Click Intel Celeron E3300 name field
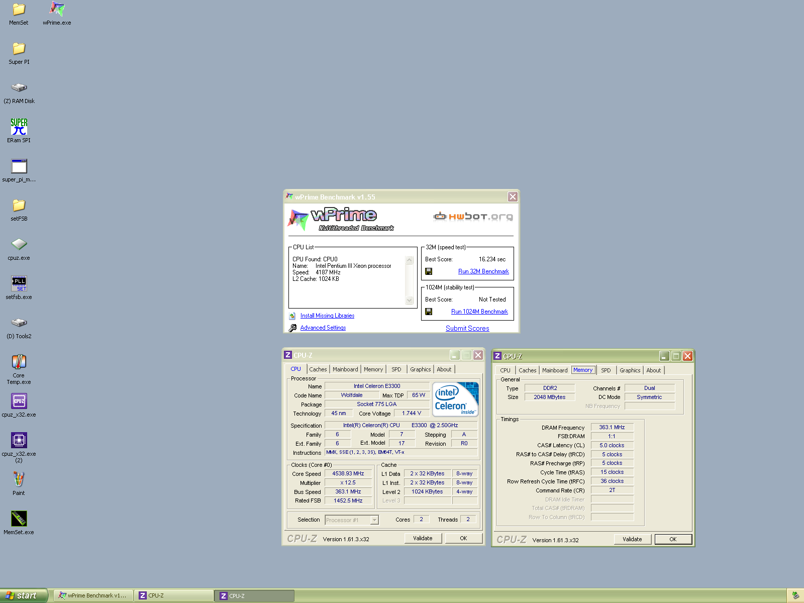Viewport: 804px width, 603px height. tap(377, 386)
